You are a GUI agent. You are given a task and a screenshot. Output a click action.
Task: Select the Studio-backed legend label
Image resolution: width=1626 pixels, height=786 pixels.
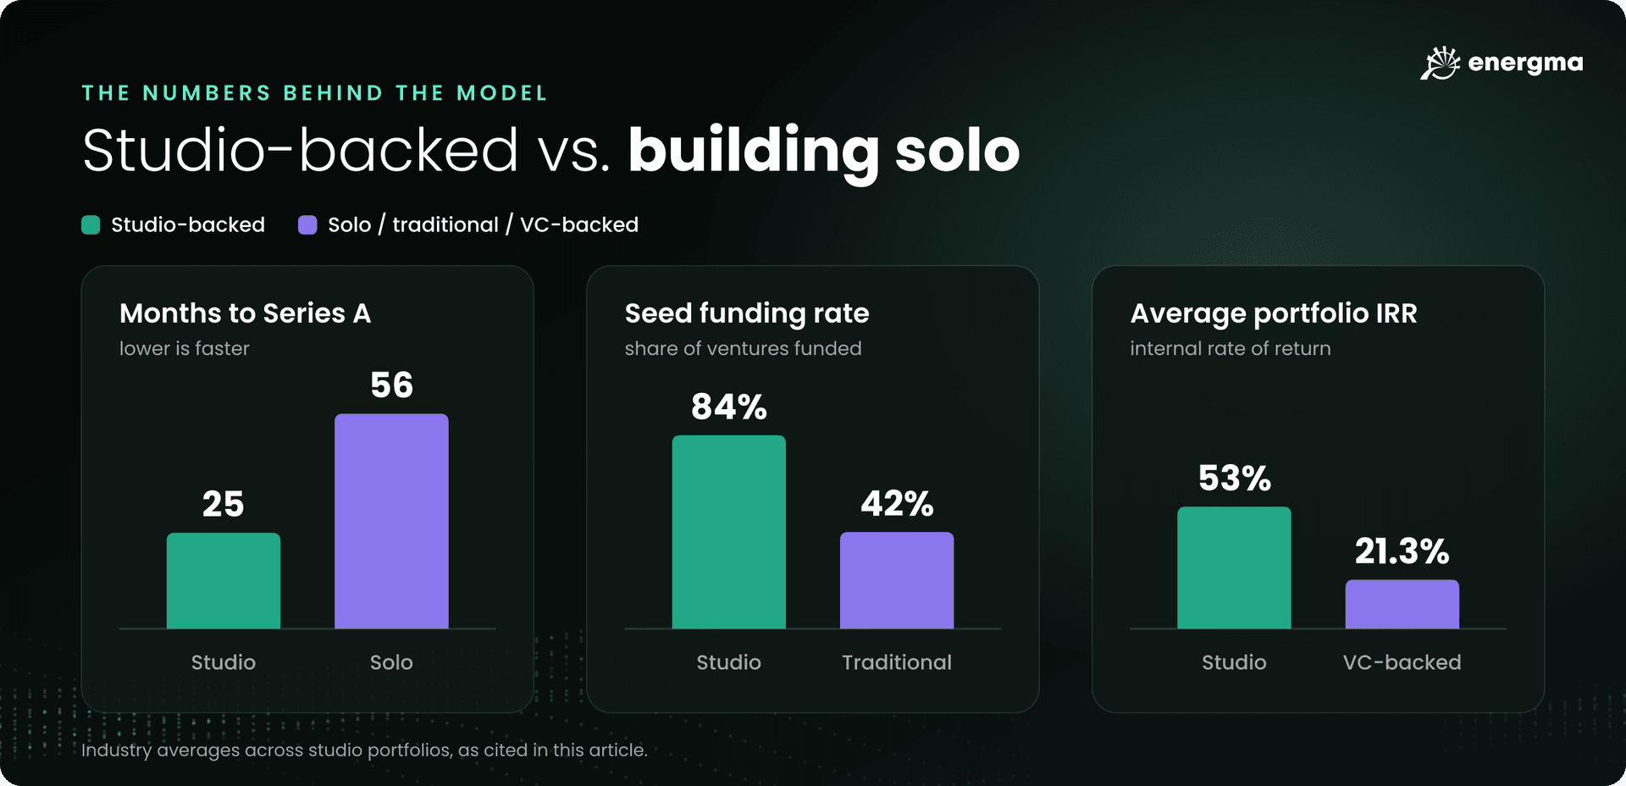point(188,224)
